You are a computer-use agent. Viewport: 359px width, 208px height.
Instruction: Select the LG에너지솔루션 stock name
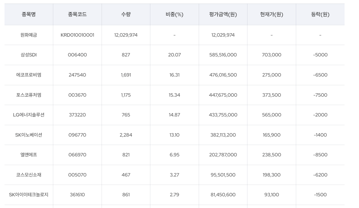tap(29, 115)
